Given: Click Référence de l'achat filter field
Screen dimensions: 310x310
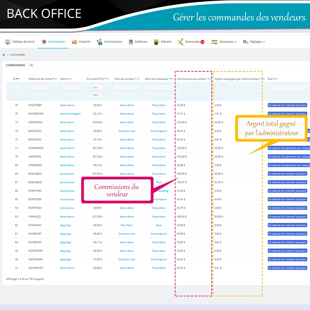Looking at the screenshot, I should 39,87.
